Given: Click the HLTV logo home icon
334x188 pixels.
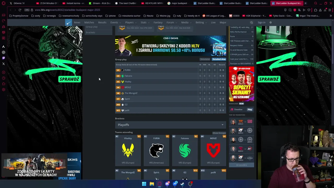Looking at the screenshot, I should (68, 22).
